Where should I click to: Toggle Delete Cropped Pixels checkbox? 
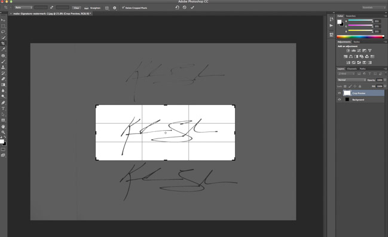(123, 8)
